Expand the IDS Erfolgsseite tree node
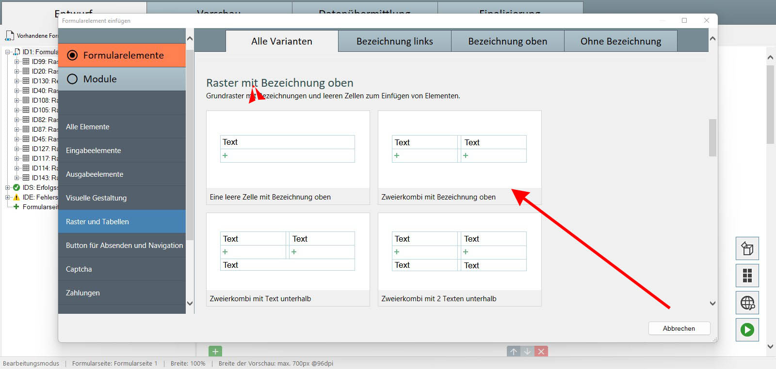This screenshot has width=776, height=369. [8, 187]
